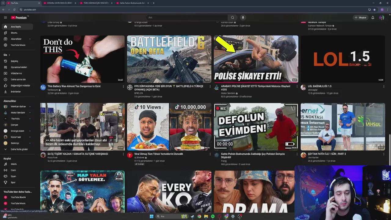Open options menu for LOL BAĞIMLILIĞI 1.5
391x220 pixels.
[x=384, y=86]
